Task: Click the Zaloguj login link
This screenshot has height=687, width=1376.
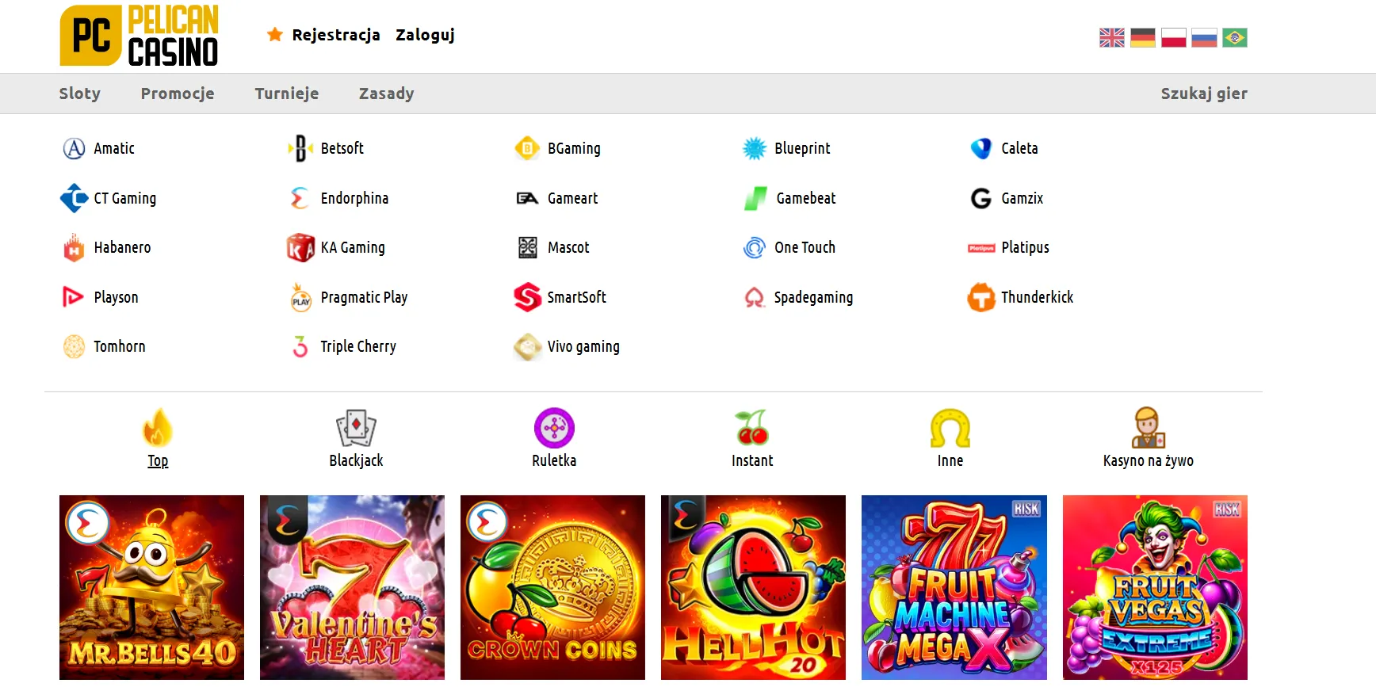Action: 425,35
